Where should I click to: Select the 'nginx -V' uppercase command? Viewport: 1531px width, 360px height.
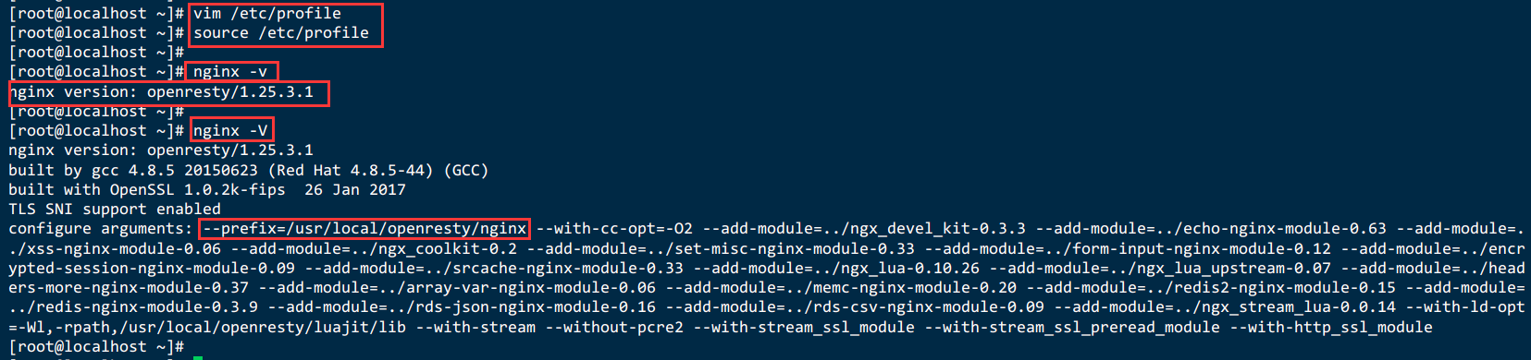pyautogui.click(x=230, y=131)
